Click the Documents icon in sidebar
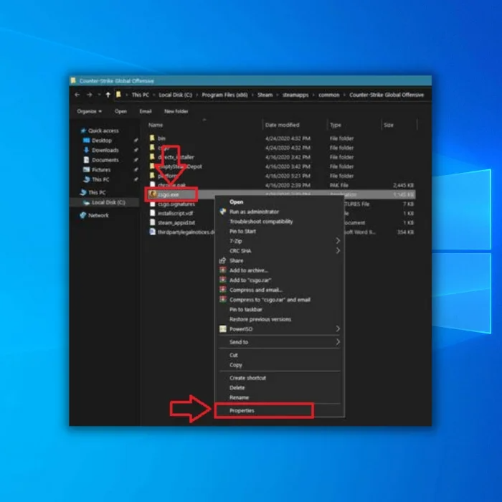 pos(86,160)
